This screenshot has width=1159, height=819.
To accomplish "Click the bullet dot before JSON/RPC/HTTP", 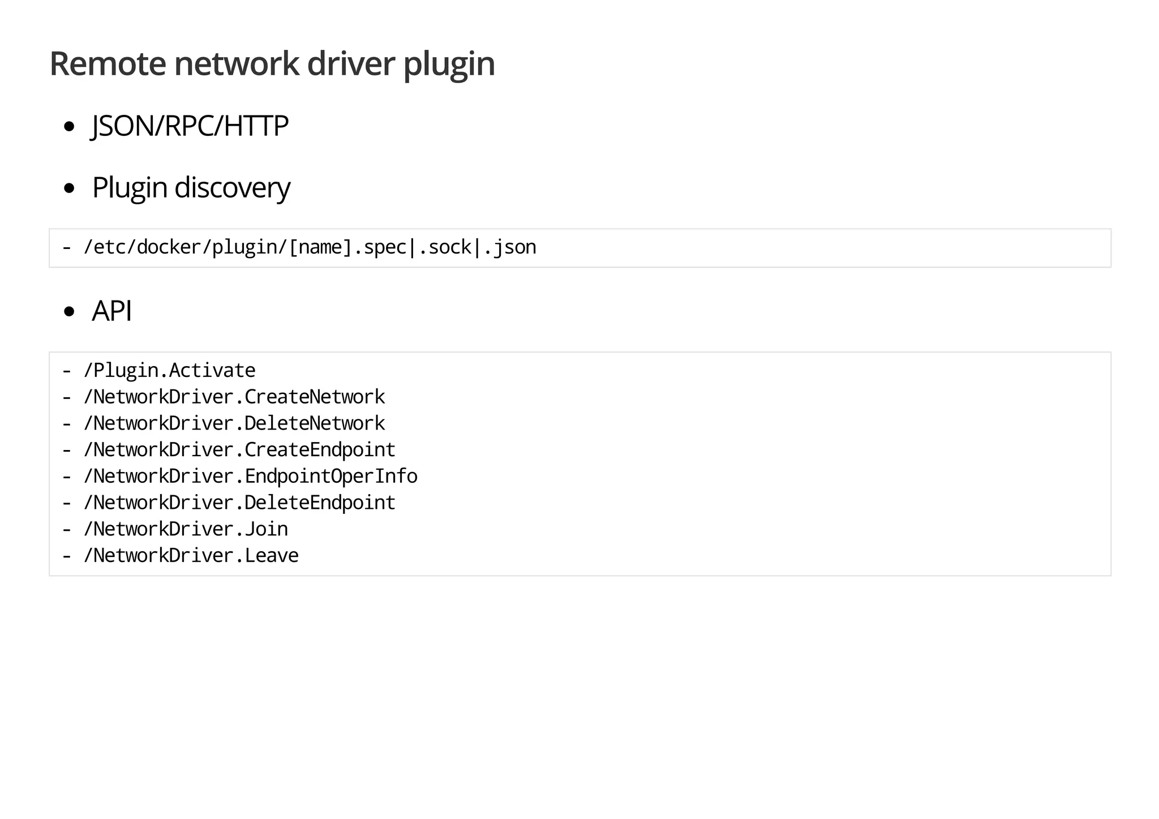I will click(x=70, y=127).
